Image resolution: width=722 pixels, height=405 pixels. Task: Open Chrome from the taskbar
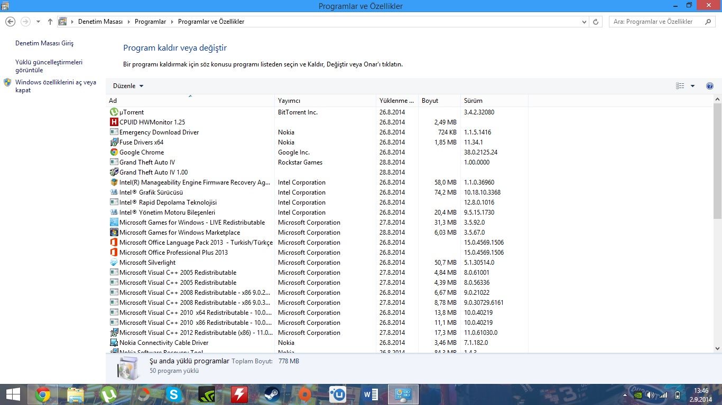43,394
